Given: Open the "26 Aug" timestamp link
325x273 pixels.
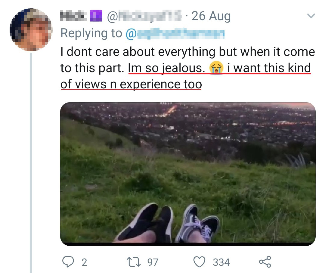Looking at the screenshot, I should [x=211, y=16].
